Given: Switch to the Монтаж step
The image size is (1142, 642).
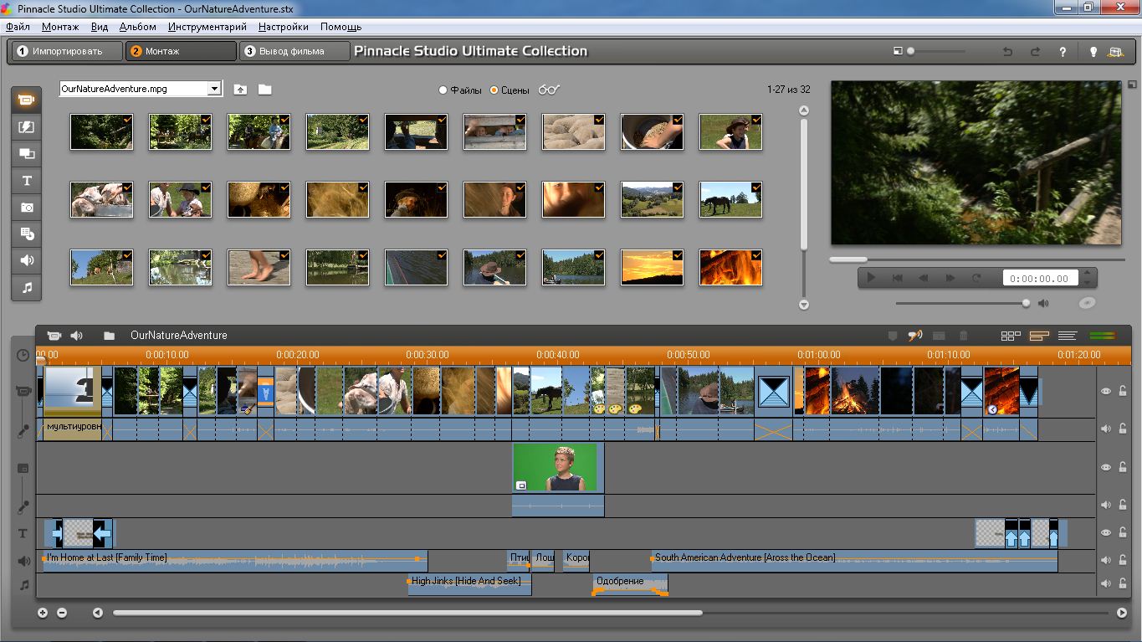Looking at the screenshot, I should click(181, 51).
